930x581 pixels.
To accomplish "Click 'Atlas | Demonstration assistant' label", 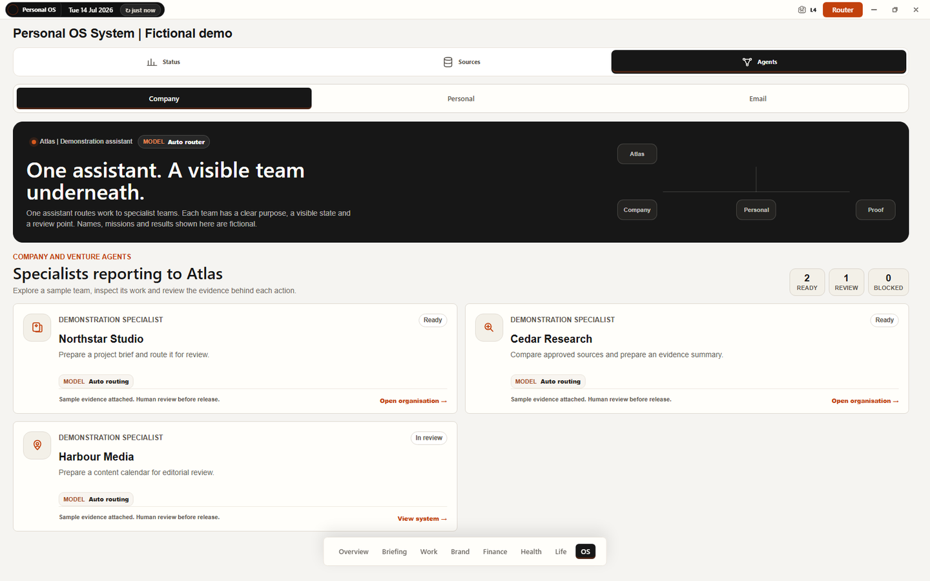I will coord(86,141).
